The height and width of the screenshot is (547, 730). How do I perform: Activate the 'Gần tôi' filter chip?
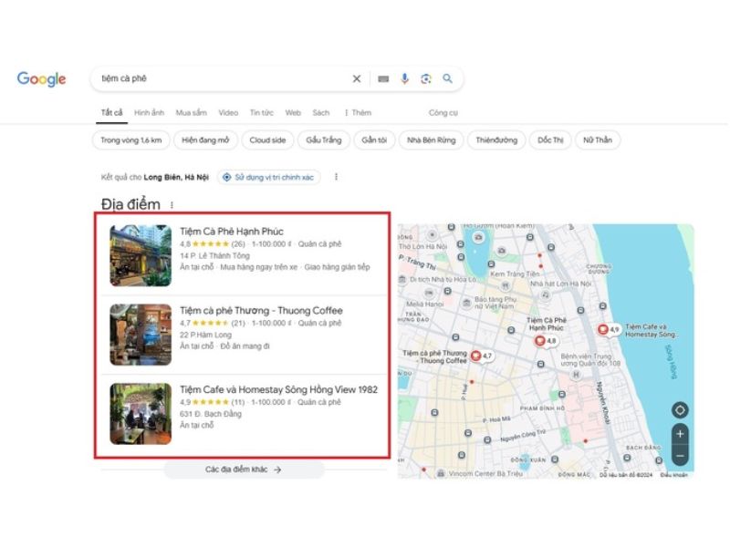pos(373,139)
